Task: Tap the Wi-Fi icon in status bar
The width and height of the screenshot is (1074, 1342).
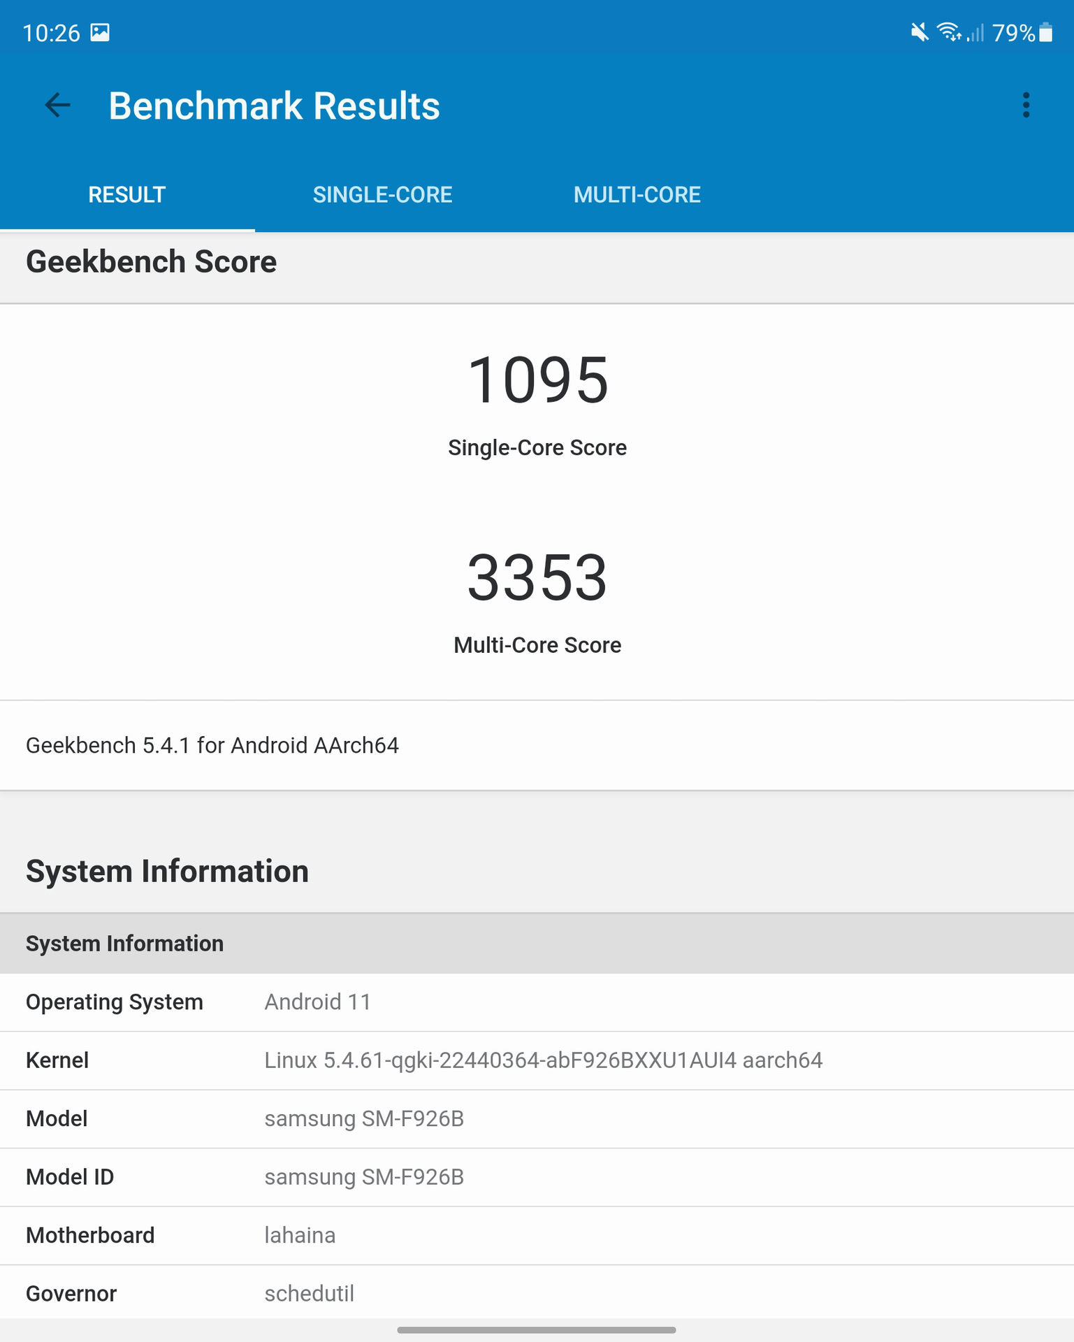Action: coord(948,32)
